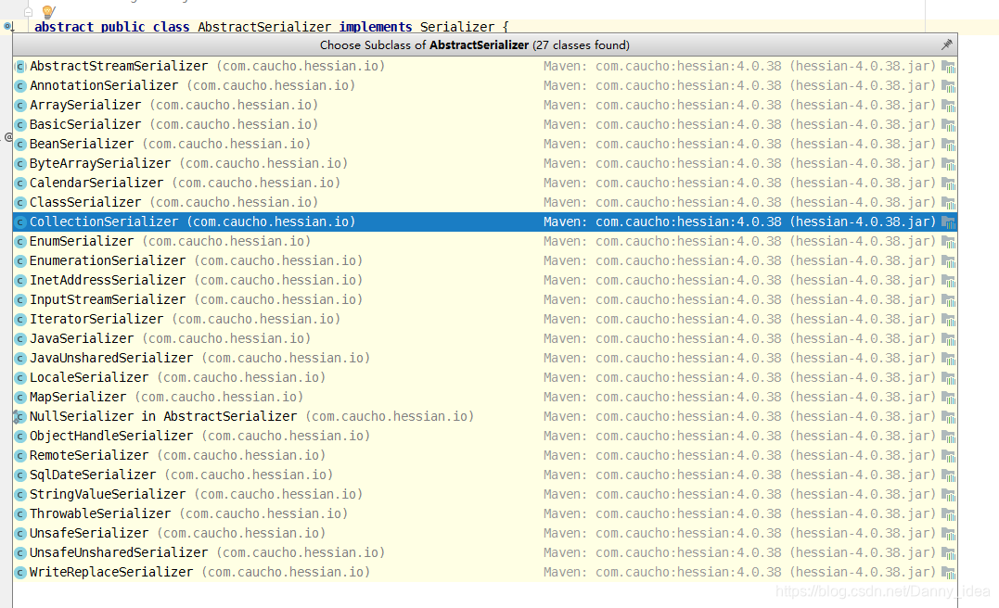Collapse the code fold marker in gutter
Screen dimensions: 999x608
(x=28, y=11)
